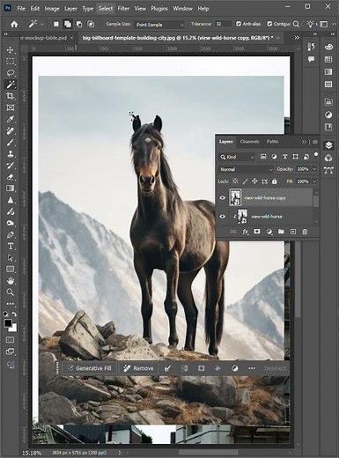The width and height of the screenshot is (339, 458).
Task: Select the view-wild-horse copy layer thumbnail
Action: click(x=235, y=197)
